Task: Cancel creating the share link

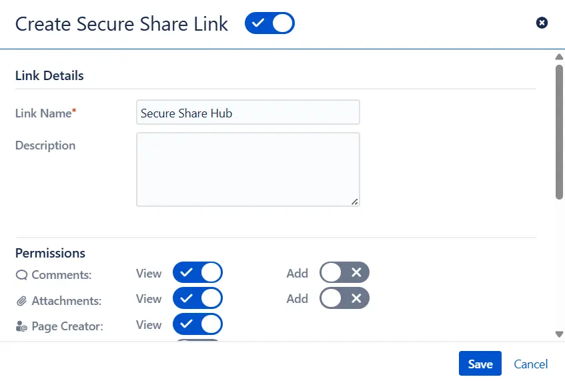Action: click(x=531, y=364)
